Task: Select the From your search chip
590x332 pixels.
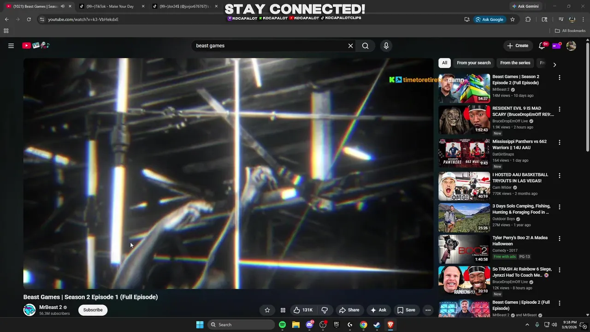Action: pos(473,63)
